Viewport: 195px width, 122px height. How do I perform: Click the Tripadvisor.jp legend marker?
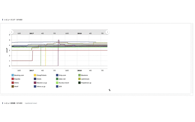(x=80, y=83)
